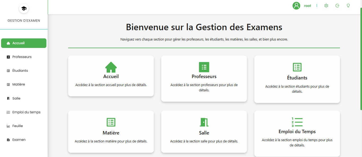Click the root username text
362x157 pixels.
tap(307, 6)
